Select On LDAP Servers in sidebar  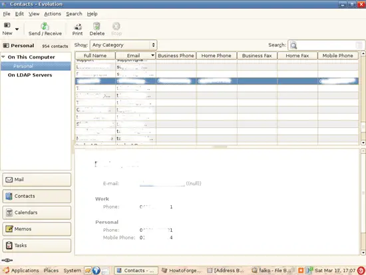30,75
